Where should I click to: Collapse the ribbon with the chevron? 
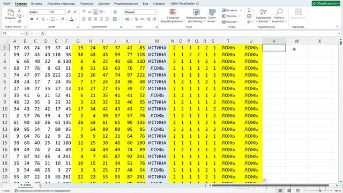click(337, 27)
